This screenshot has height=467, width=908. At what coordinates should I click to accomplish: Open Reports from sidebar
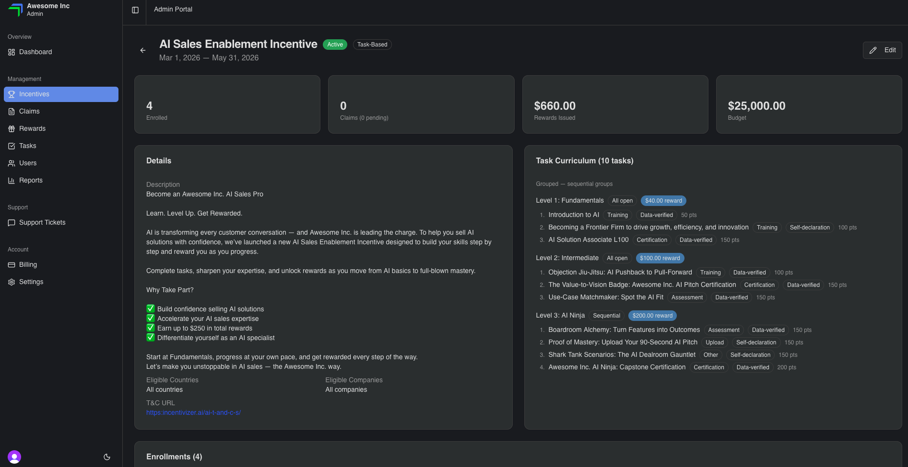coord(61,181)
